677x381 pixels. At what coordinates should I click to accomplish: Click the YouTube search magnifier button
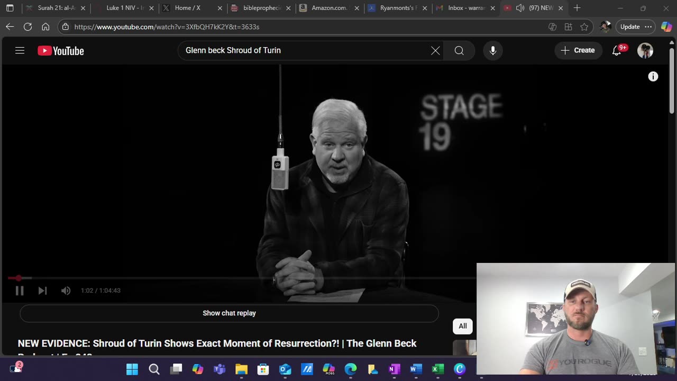tap(459, 50)
